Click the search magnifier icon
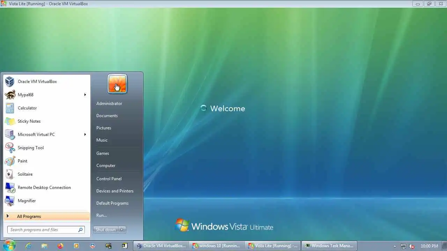The image size is (447, 251). (81, 230)
